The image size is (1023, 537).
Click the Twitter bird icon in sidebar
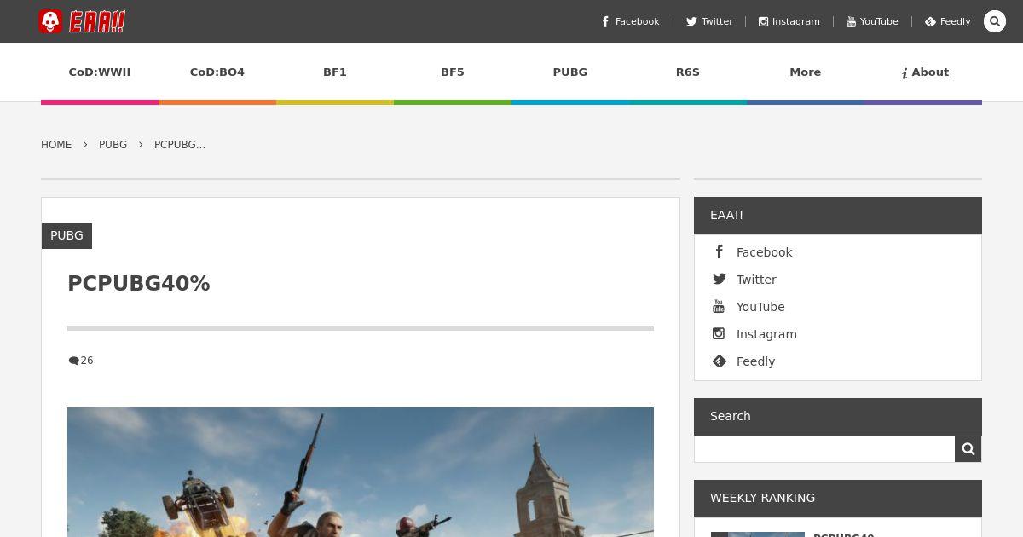click(720, 279)
